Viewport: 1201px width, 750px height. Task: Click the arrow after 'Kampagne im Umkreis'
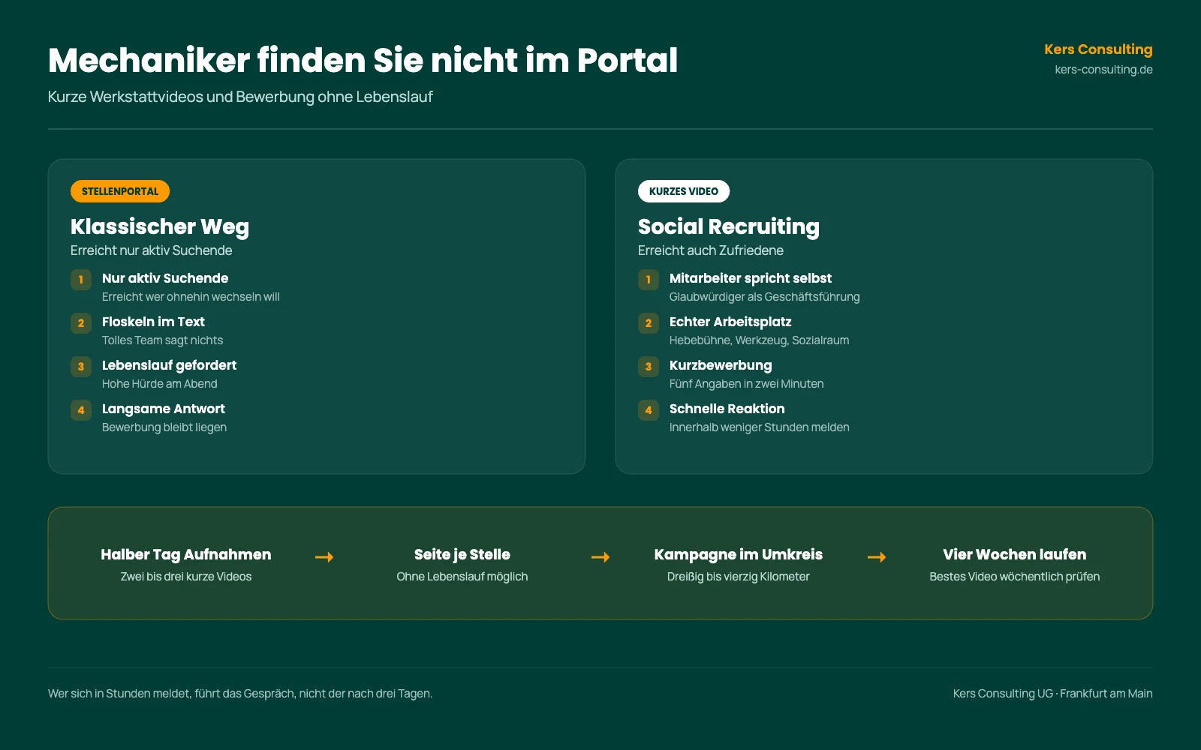877,557
